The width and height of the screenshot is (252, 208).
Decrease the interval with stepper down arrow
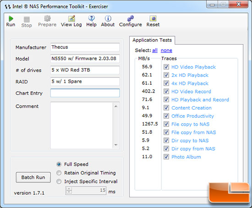pyautogui.click(x=69, y=192)
